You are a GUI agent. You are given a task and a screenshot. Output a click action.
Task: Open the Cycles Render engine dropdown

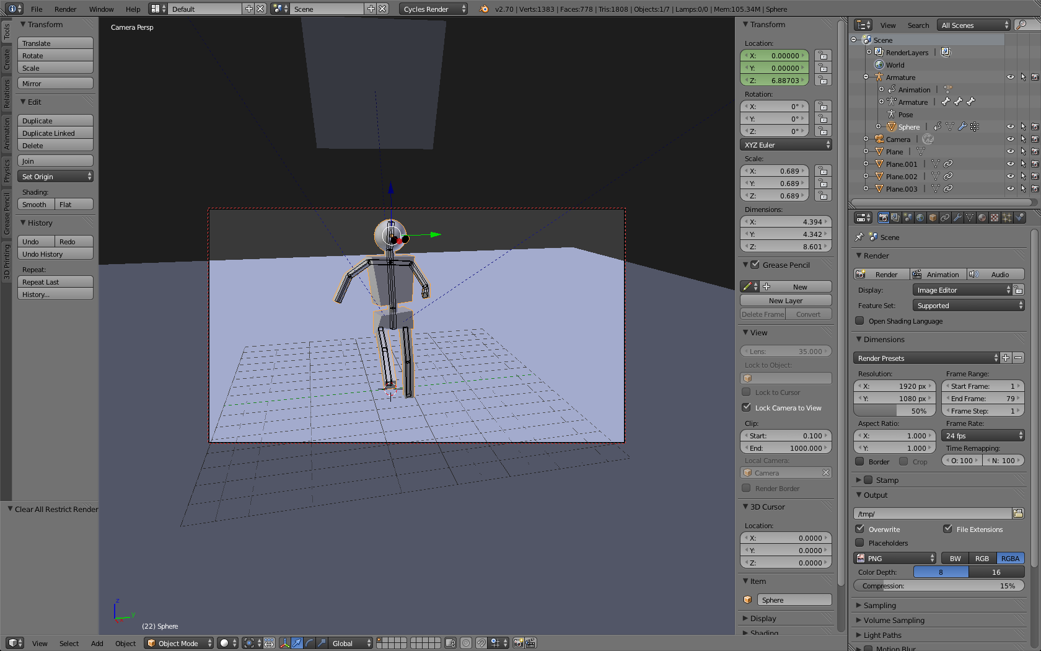(434, 9)
